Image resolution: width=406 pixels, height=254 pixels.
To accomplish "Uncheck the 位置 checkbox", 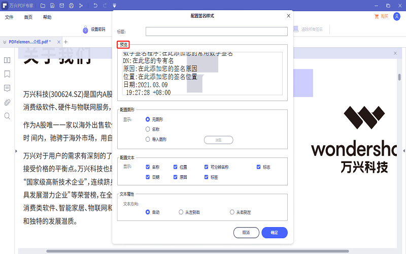I will click(x=176, y=167).
